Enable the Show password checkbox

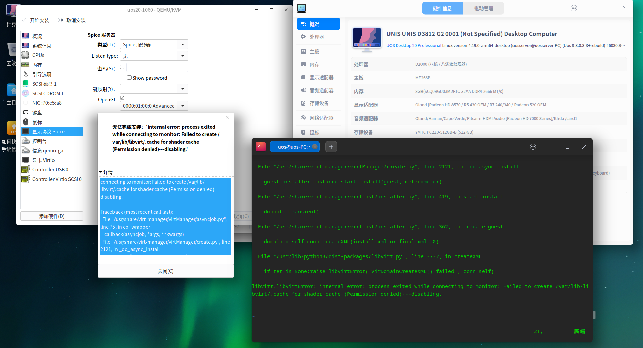coord(129,77)
